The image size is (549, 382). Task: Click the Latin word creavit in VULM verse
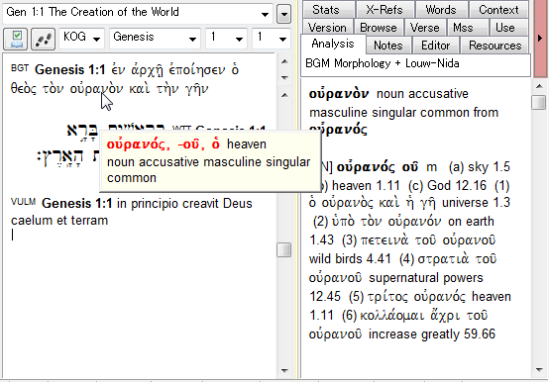click(201, 204)
